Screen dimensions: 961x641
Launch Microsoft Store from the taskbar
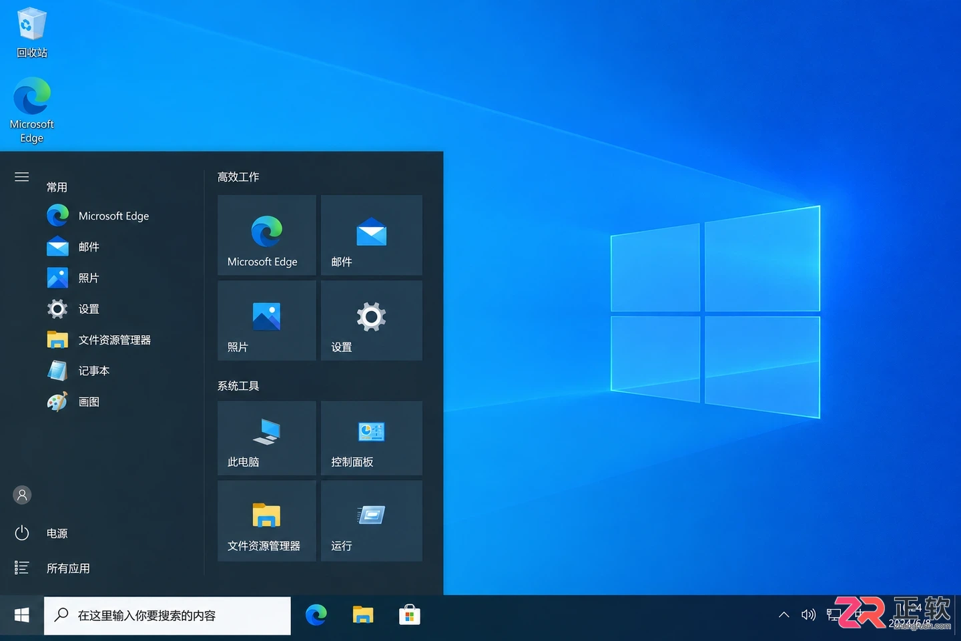tap(410, 615)
